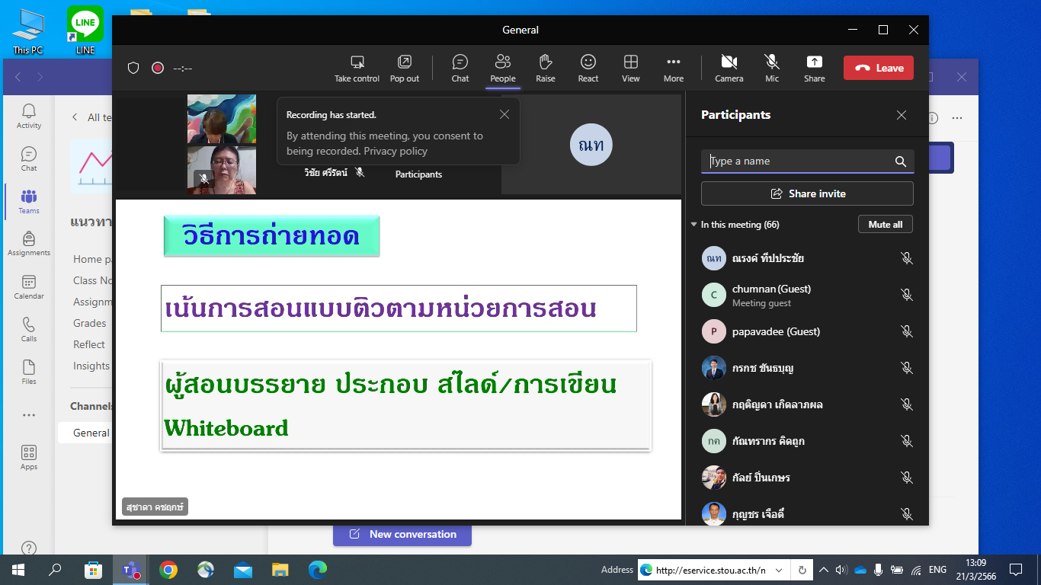Open Take control in meeting toolbar
This screenshot has height=585, width=1041.
(357, 68)
